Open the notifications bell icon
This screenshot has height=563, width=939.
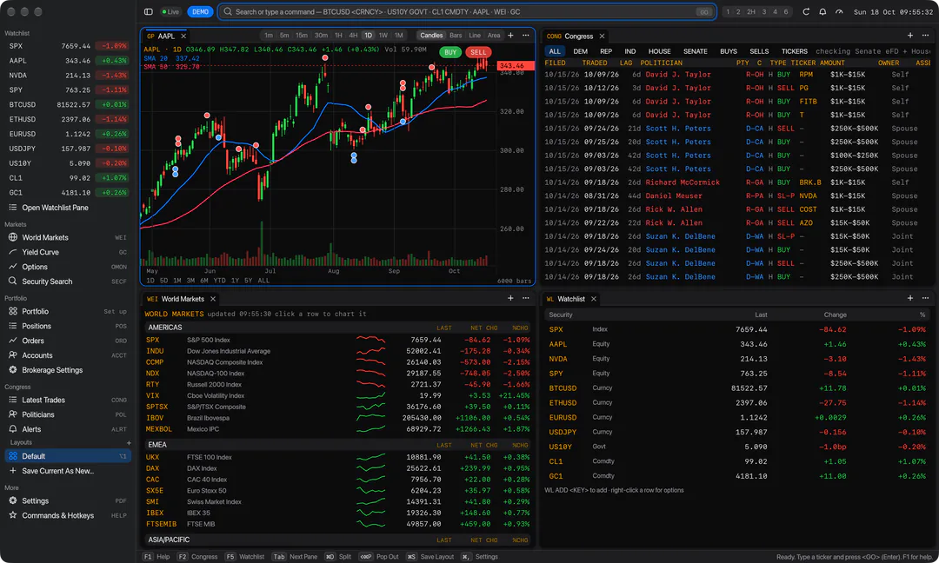(x=822, y=12)
